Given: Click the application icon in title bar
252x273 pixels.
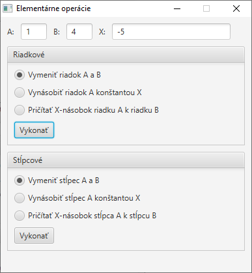Looking at the screenshot, I should (x=8, y=8).
